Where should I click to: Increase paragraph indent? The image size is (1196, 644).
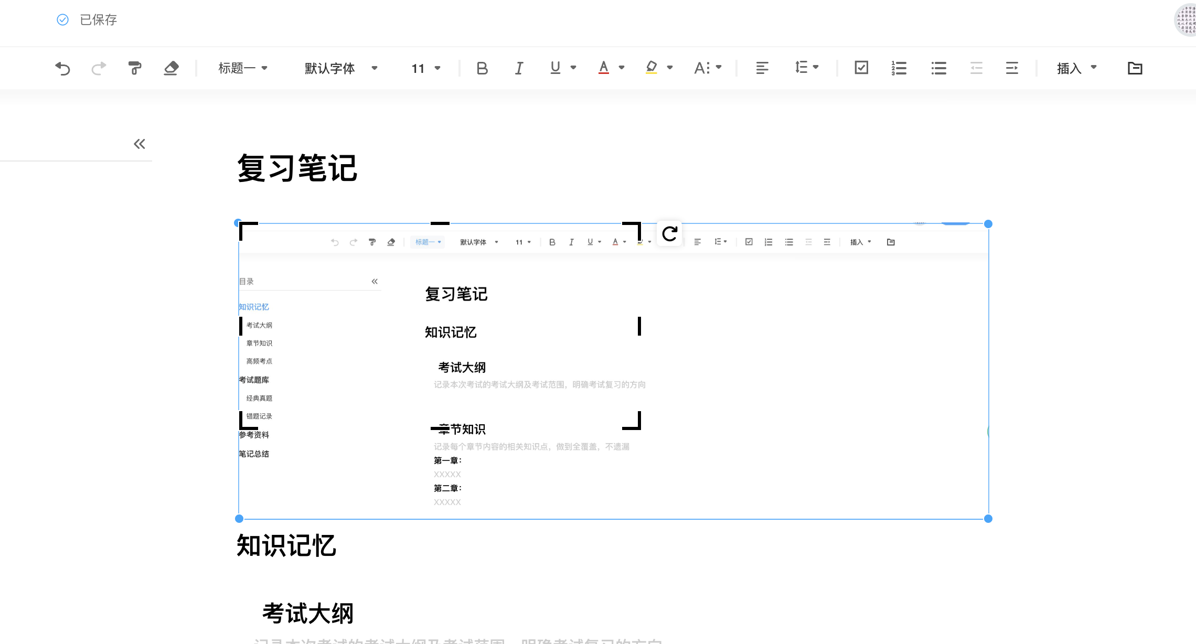(x=1012, y=68)
